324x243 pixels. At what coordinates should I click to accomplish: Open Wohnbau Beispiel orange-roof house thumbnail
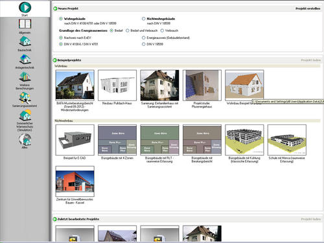point(244,86)
